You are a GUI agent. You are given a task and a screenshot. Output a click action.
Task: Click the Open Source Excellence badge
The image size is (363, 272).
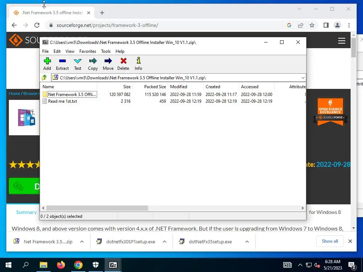330,112
